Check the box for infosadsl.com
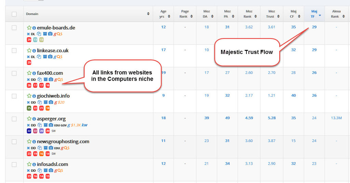The height and width of the screenshot is (183, 350). (x=14, y=165)
